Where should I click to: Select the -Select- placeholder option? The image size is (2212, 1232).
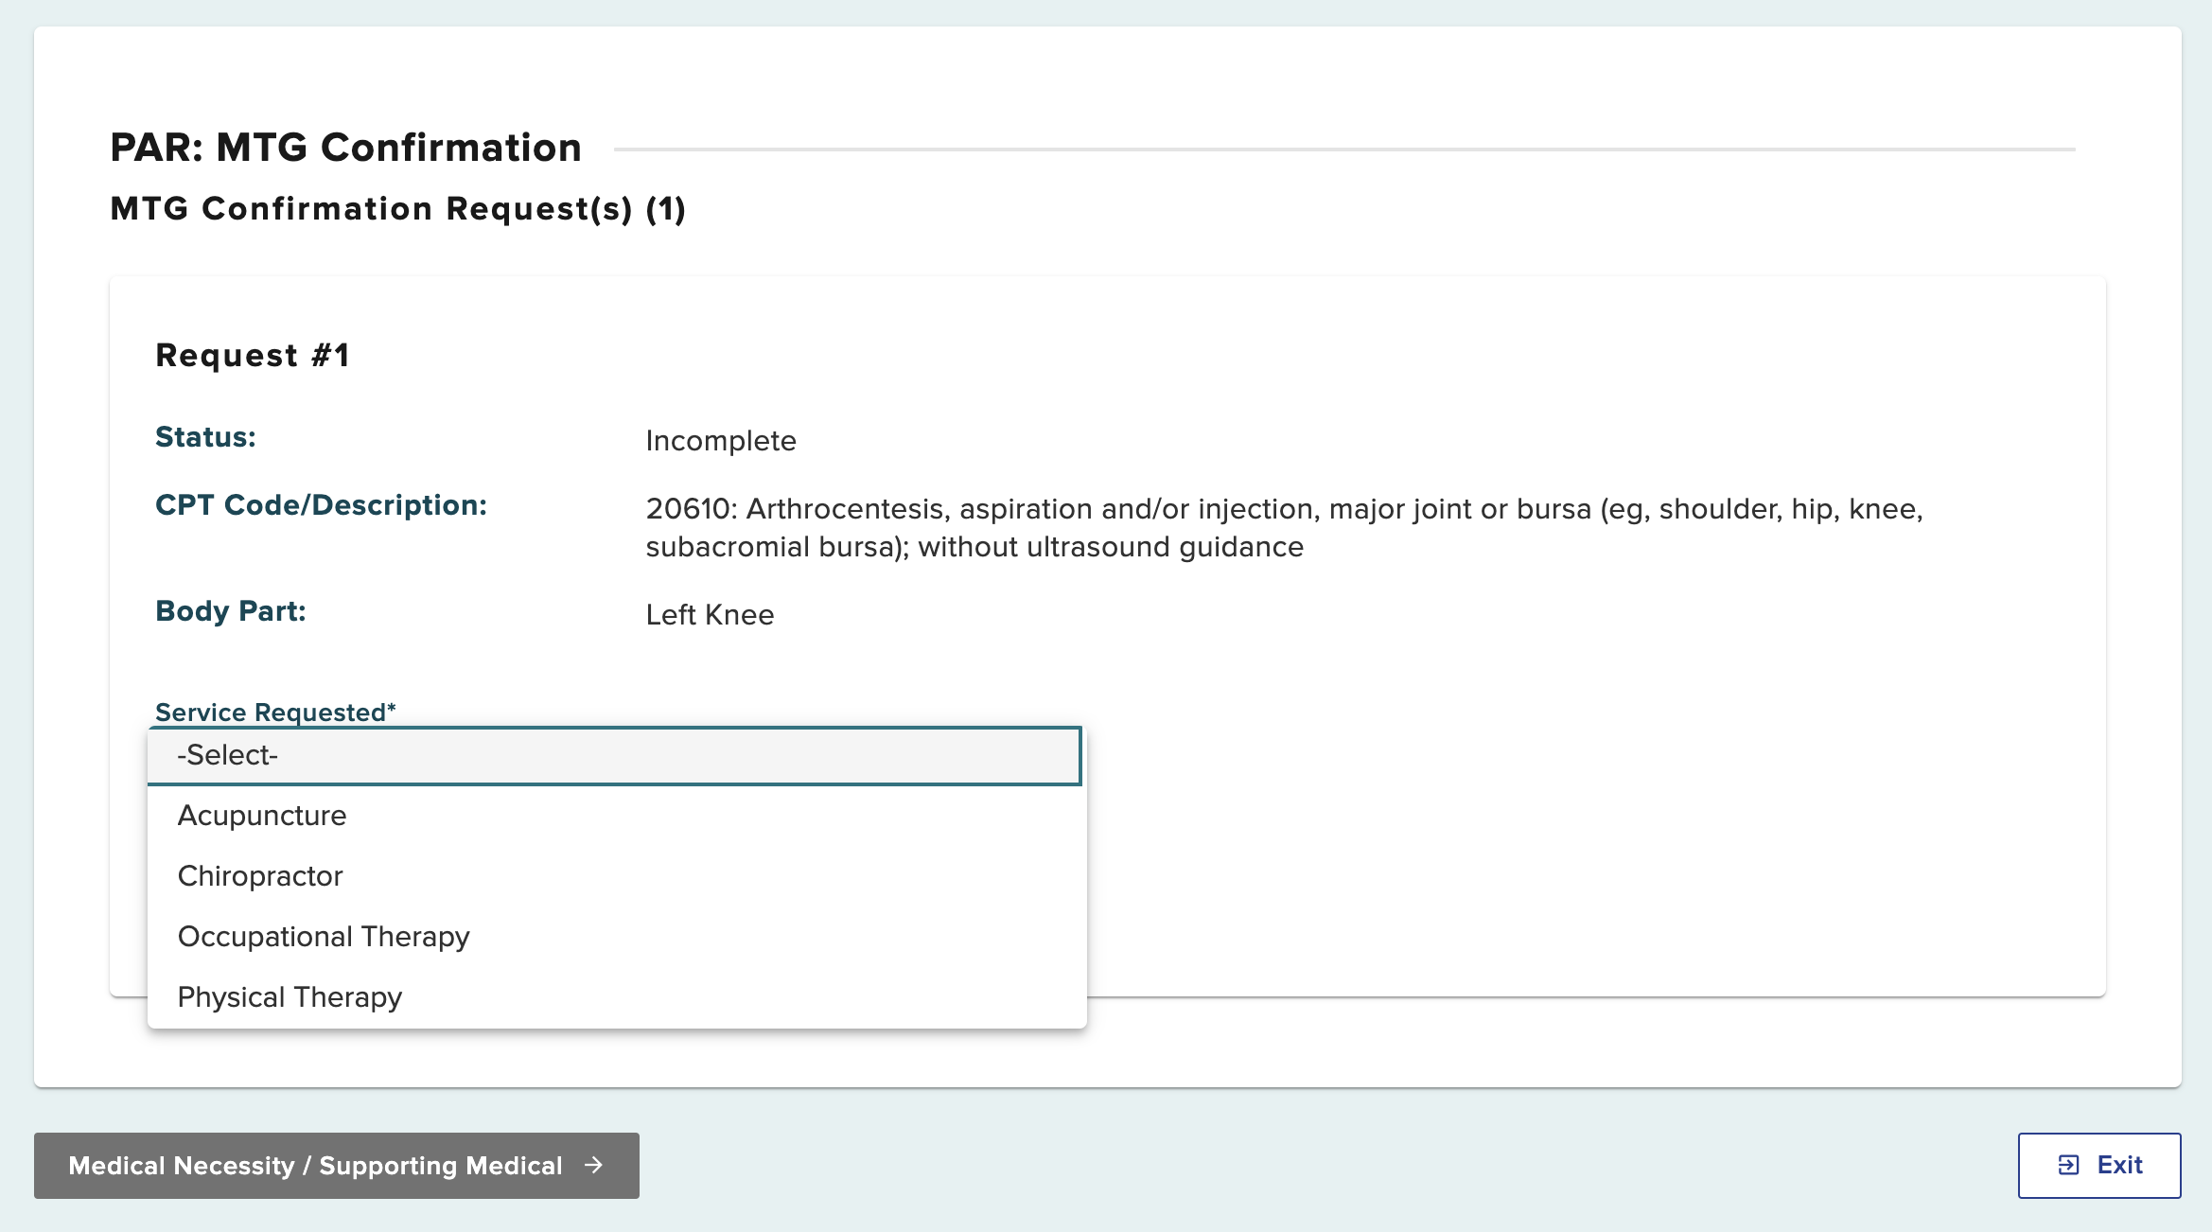pos(614,755)
